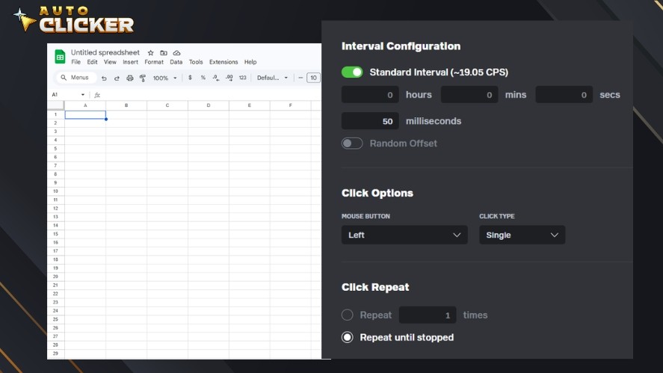Select row 15 header

pyautogui.click(x=55, y=234)
